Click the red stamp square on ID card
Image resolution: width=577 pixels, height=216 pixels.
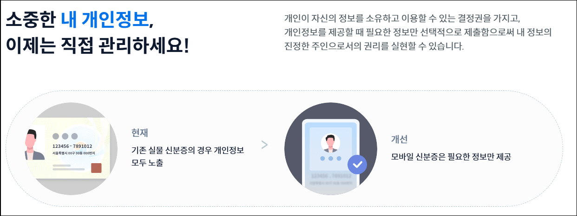coord(97,167)
